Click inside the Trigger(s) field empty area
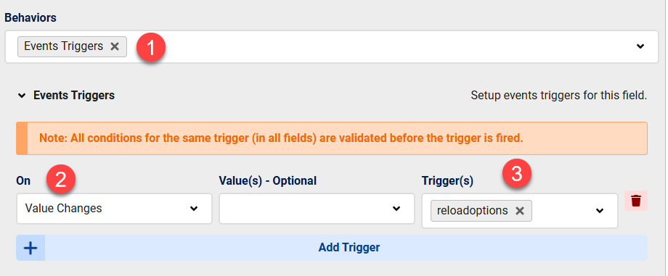Image resolution: width=668 pixels, height=276 pixels. pyautogui.click(x=561, y=211)
